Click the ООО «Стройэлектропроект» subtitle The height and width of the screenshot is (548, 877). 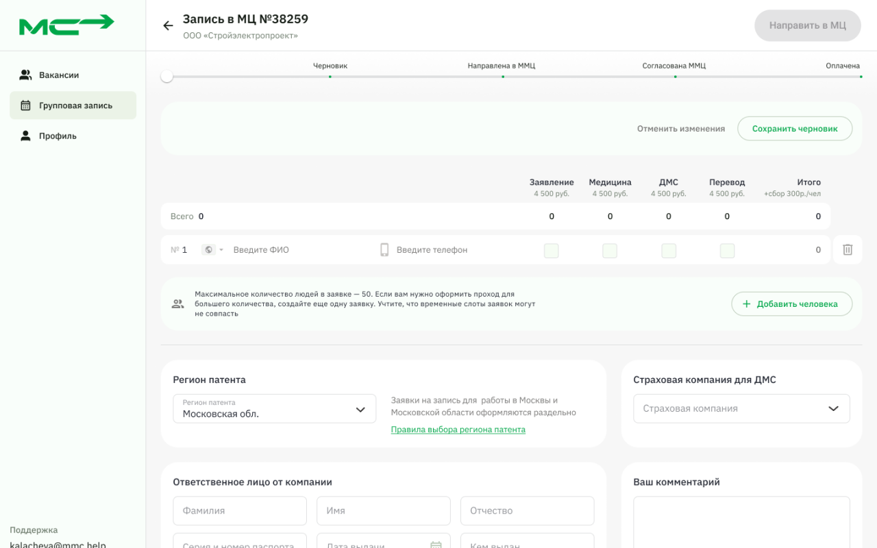pyautogui.click(x=240, y=36)
